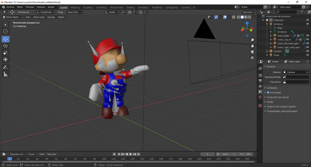Hide mario_body with its eye icon
Viewport: 311px width, 167px height.
pyautogui.click(x=308, y=36)
